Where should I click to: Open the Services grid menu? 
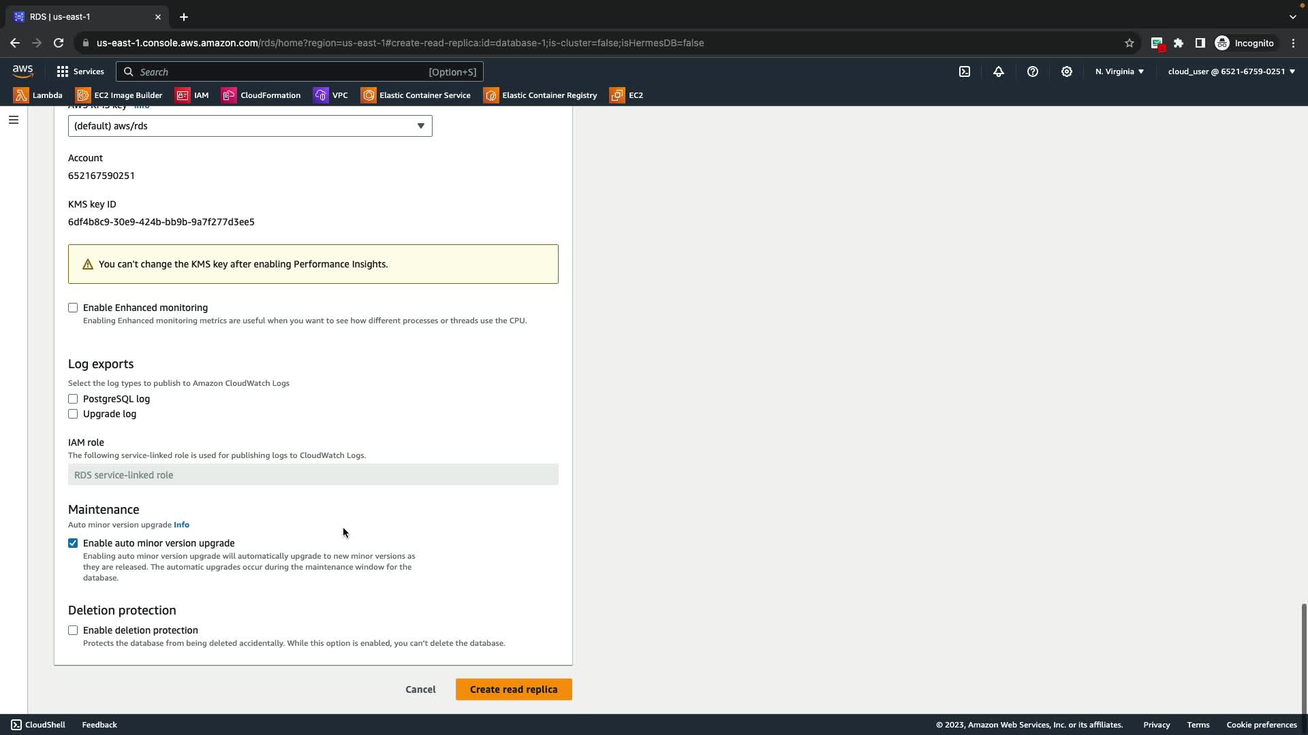80,71
